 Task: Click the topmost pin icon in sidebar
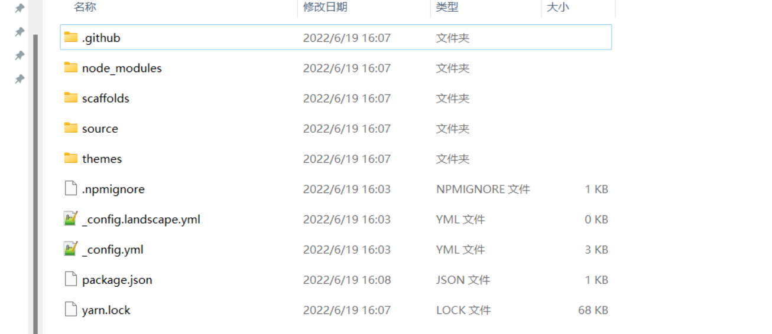click(x=20, y=8)
